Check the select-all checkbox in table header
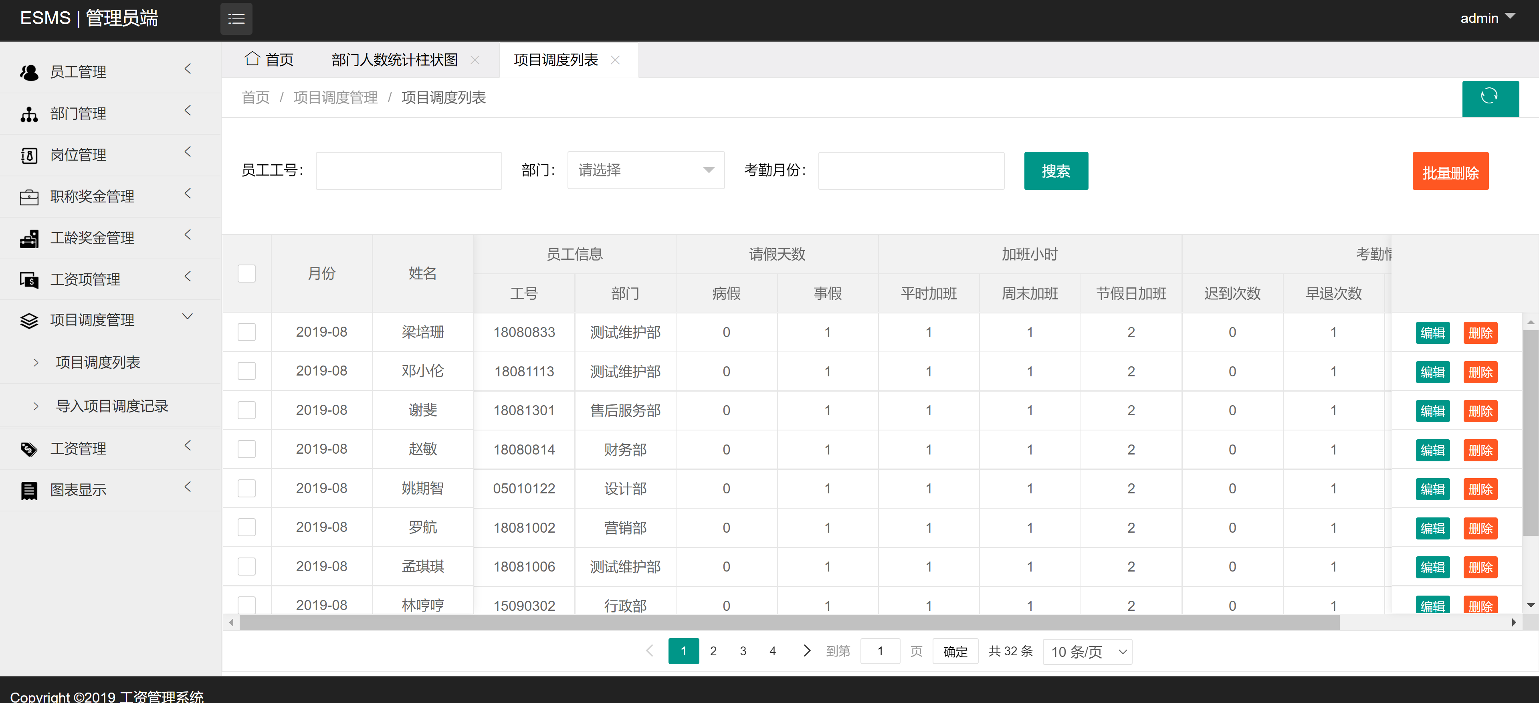1539x703 pixels. click(246, 273)
